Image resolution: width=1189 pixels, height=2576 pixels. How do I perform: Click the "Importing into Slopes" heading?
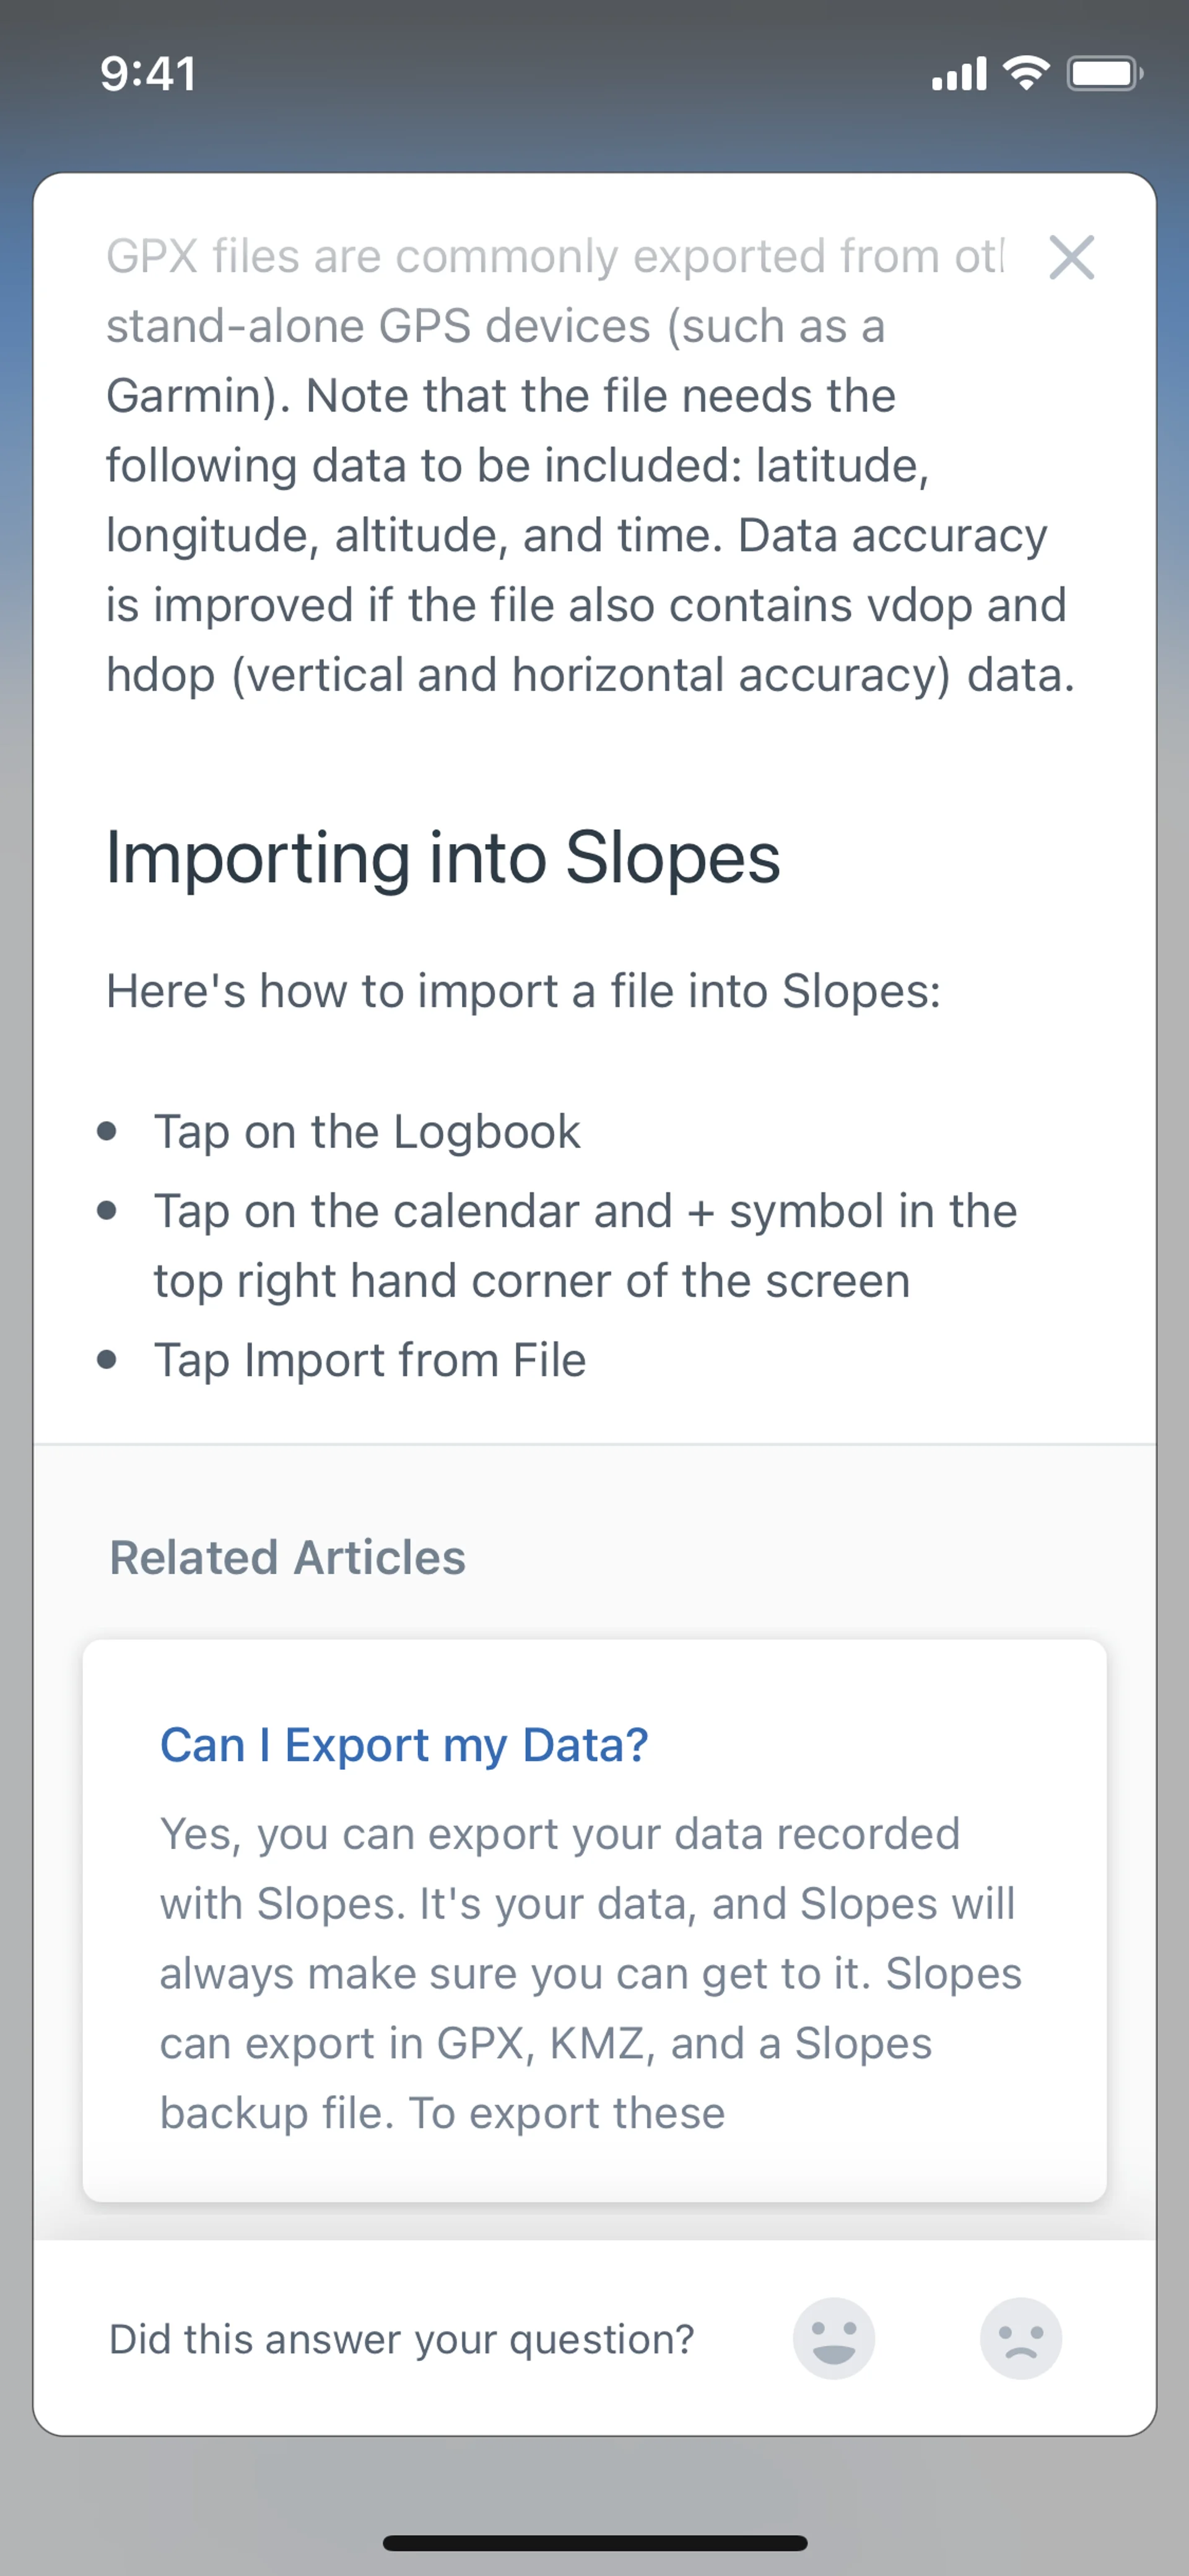pyautogui.click(x=443, y=858)
